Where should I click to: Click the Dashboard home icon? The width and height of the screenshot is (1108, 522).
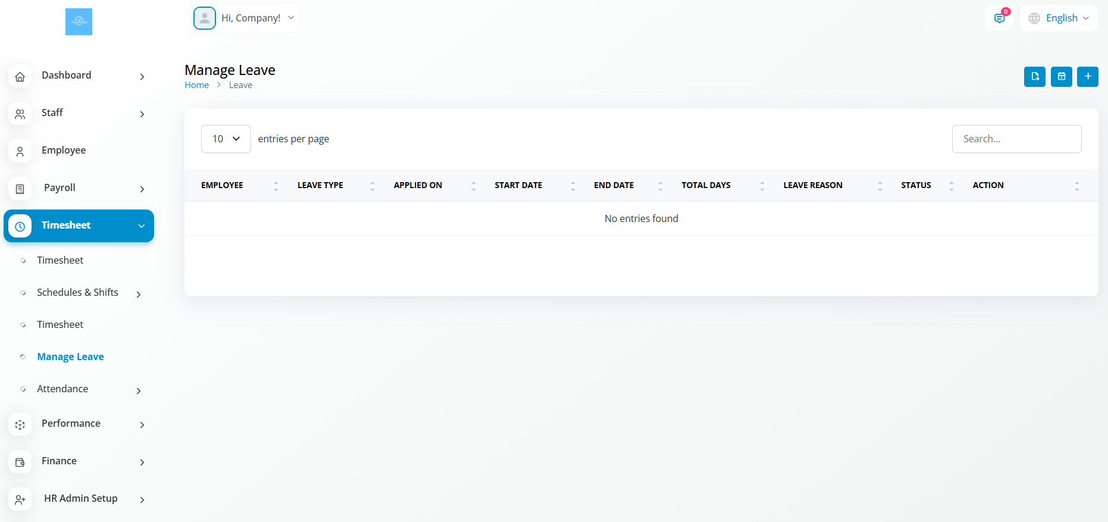20,77
